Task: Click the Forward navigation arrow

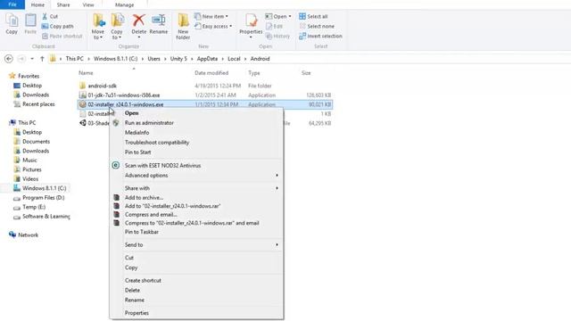Action: pyautogui.click(x=21, y=59)
